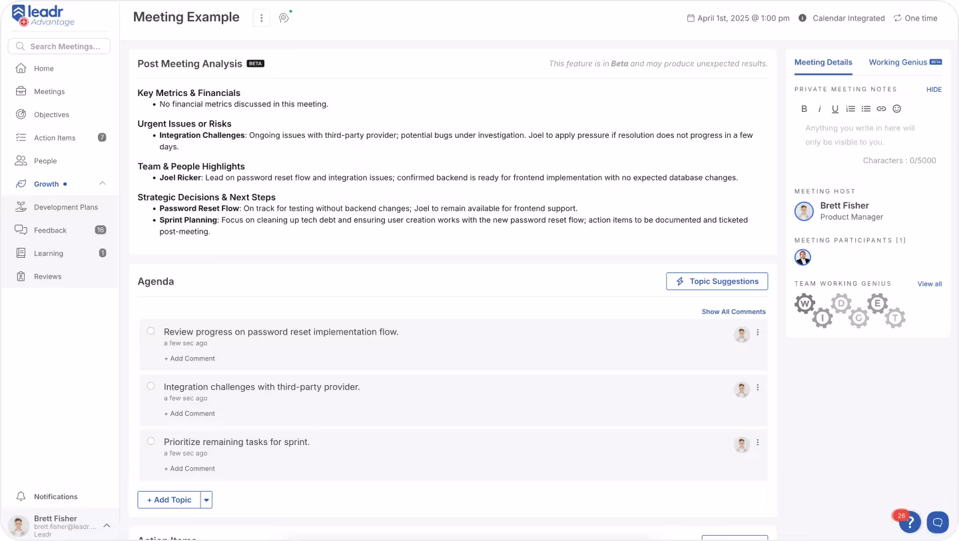Insert a link in notes

[x=881, y=109]
